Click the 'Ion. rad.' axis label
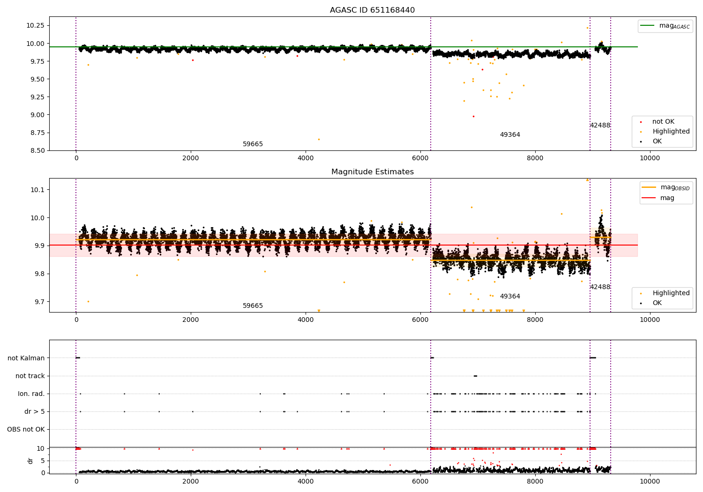The image size is (703, 492). (x=31, y=394)
